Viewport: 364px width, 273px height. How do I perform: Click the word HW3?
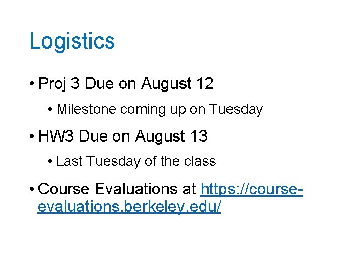pos(56,136)
